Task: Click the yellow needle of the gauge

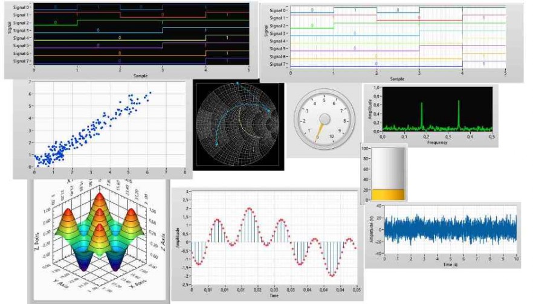Action: [320, 132]
